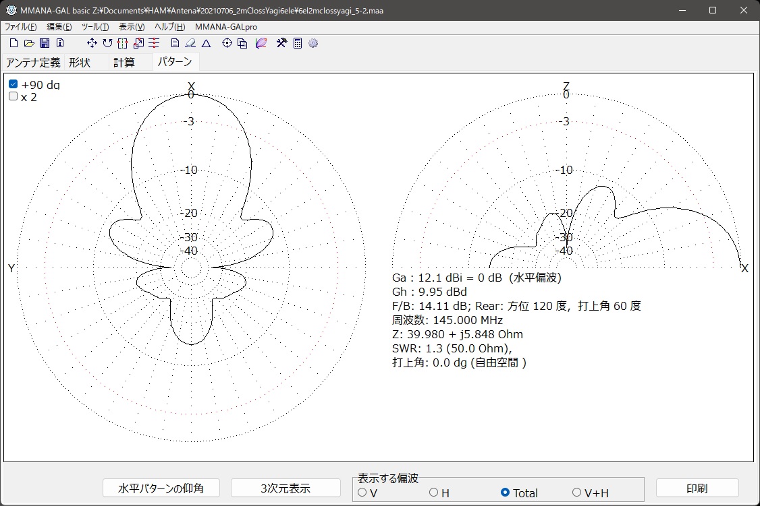The image size is (760, 506).
Task: Open the ツール(T) menu
Action: (94, 27)
